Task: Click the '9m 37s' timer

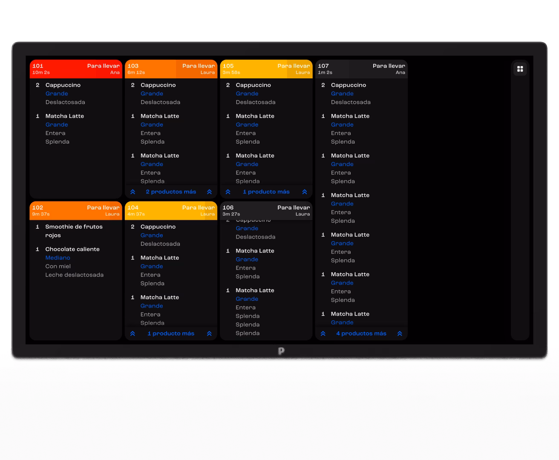Action: pos(41,214)
